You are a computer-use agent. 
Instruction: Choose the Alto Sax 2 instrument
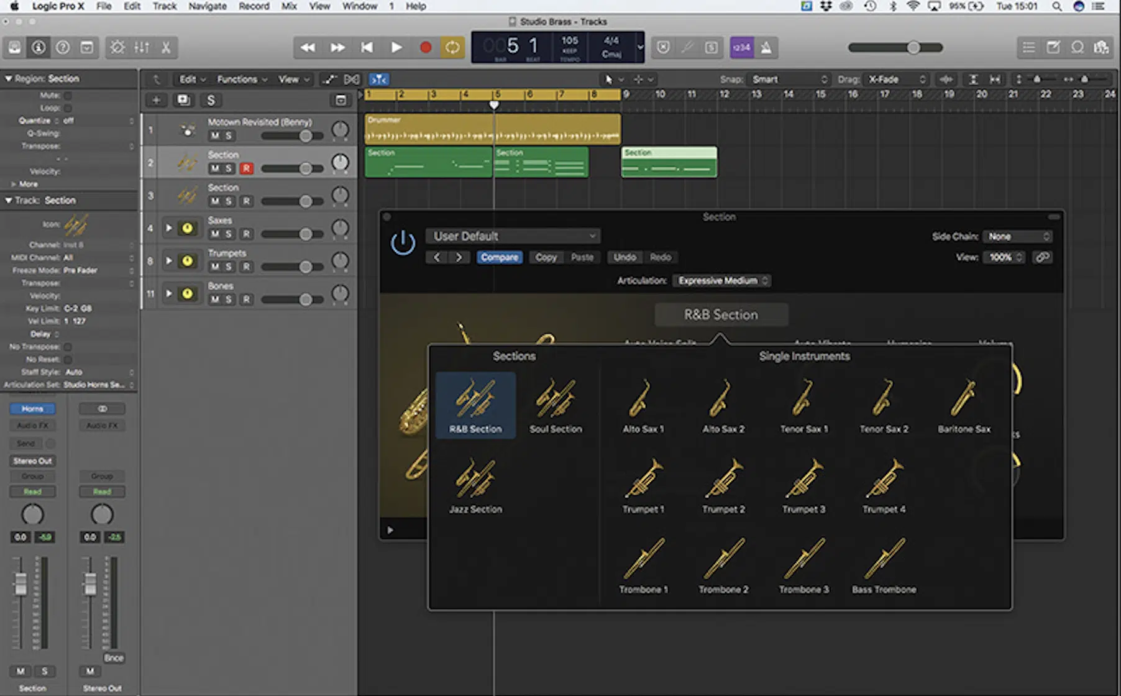pyautogui.click(x=723, y=405)
